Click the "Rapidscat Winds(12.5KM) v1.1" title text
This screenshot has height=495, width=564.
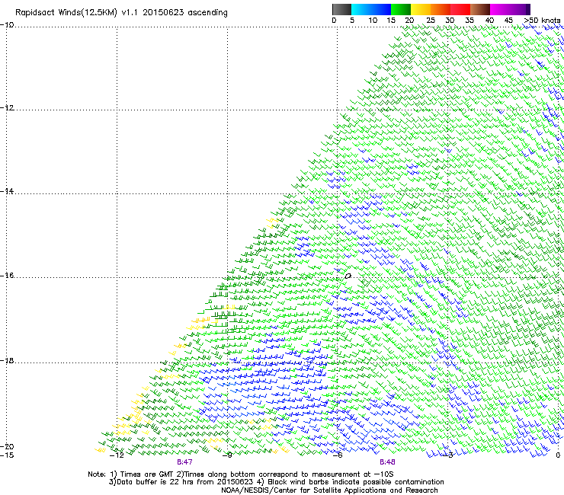(x=77, y=13)
